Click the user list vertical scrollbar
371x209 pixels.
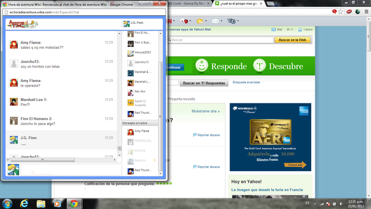coord(160,116)
